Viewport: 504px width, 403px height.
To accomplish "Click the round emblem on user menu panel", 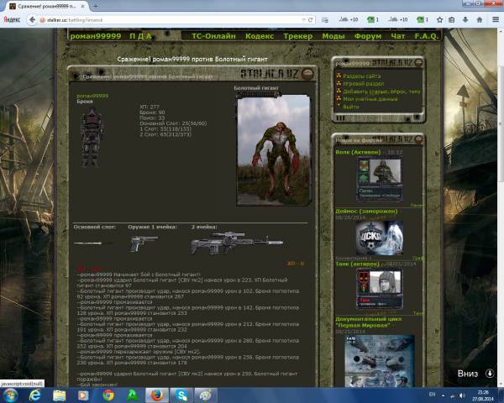I will tap(418, 62).
